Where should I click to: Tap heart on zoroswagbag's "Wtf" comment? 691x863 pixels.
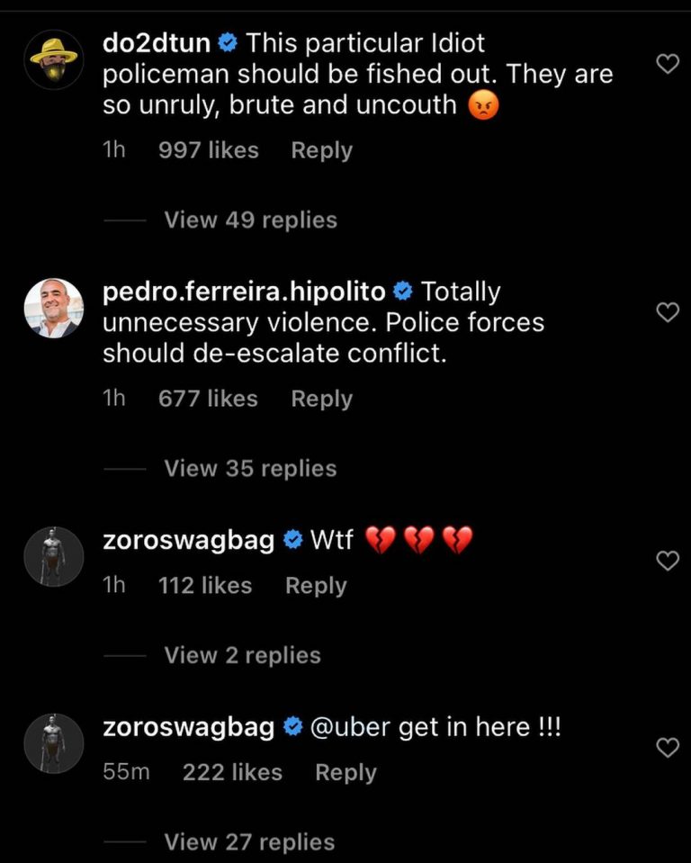pos(667,561)
